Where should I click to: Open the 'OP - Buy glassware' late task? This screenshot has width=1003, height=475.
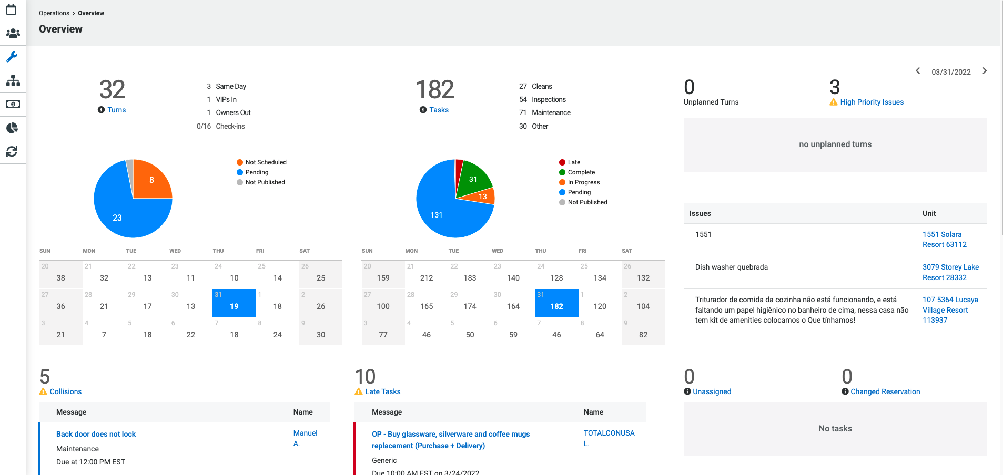click(x=451, y=440)
